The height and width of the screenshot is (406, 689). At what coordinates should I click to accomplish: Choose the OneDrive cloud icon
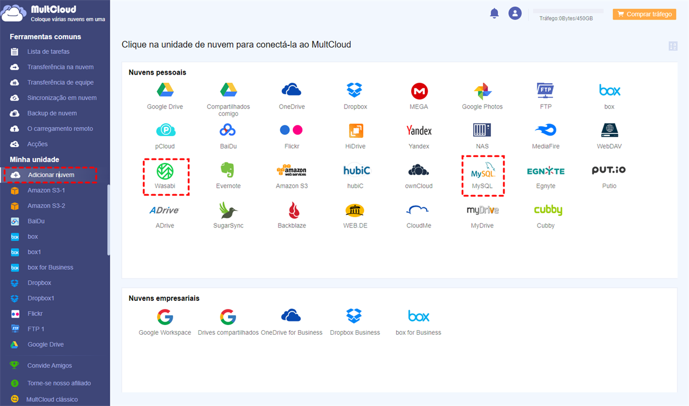coord(292,90)
